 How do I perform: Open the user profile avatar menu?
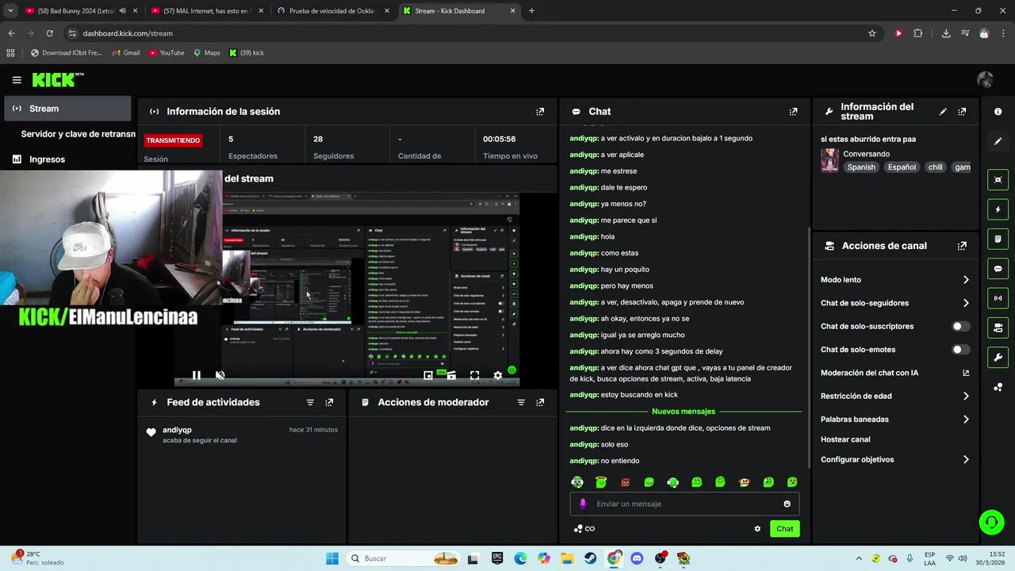(985, 80)
